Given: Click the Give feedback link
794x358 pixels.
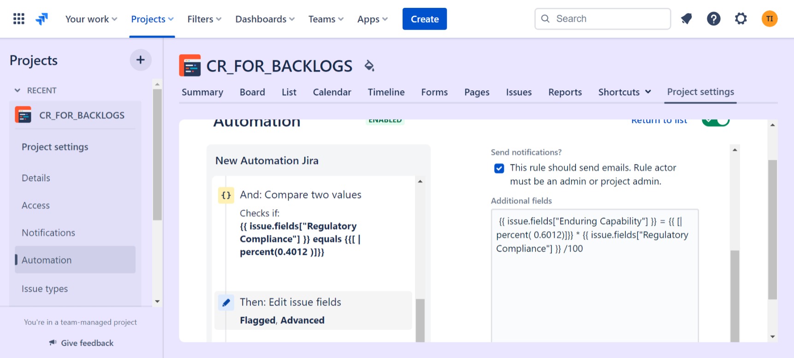Looking at the screenshot, I should pyautogui.click(x=87, y=343).
